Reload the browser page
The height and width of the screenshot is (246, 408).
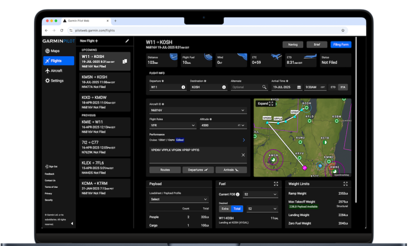[62, 30]
